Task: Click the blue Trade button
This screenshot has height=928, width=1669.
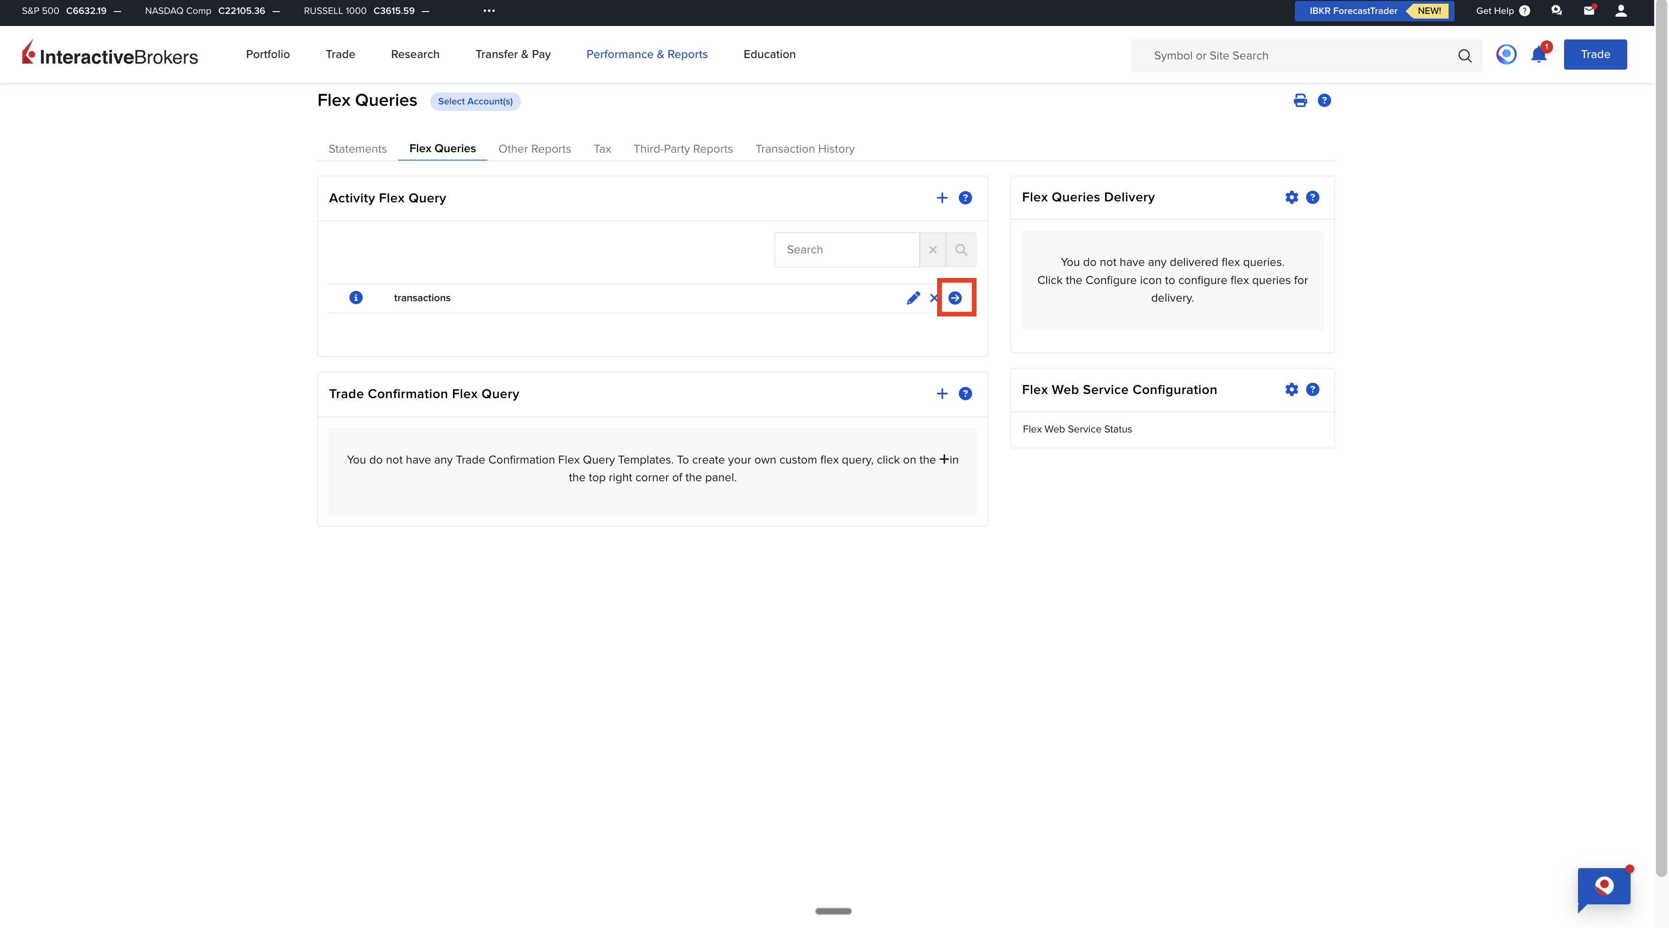Action: click(x=1594, y=54)
